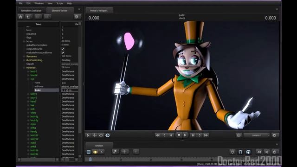Open the Windows menu
The height and width of the screenshot is (167, 297).
39,3
